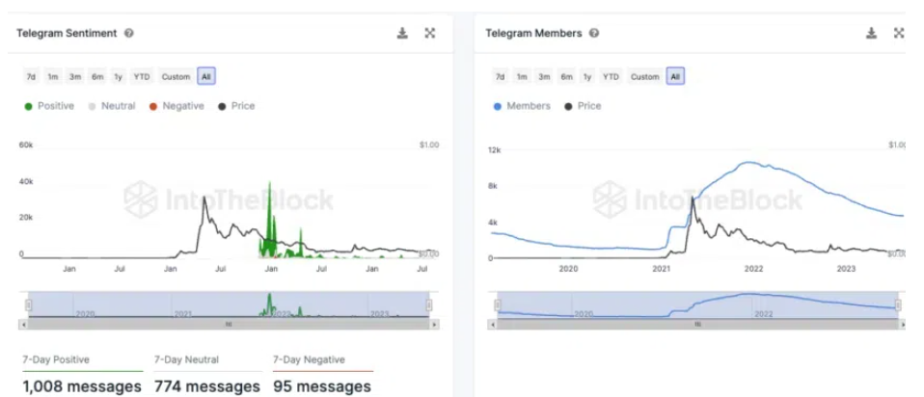Choose Custom range for Telegram Members
The width and height of the screenshot is (924, 397).
pos(644,77)
